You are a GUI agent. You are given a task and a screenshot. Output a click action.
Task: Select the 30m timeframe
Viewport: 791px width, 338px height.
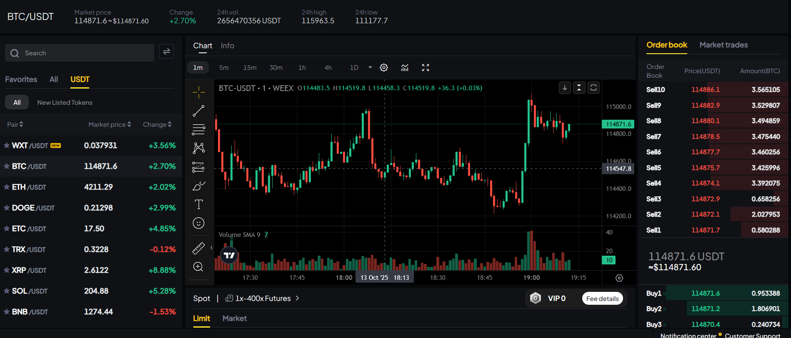point(276,67)
